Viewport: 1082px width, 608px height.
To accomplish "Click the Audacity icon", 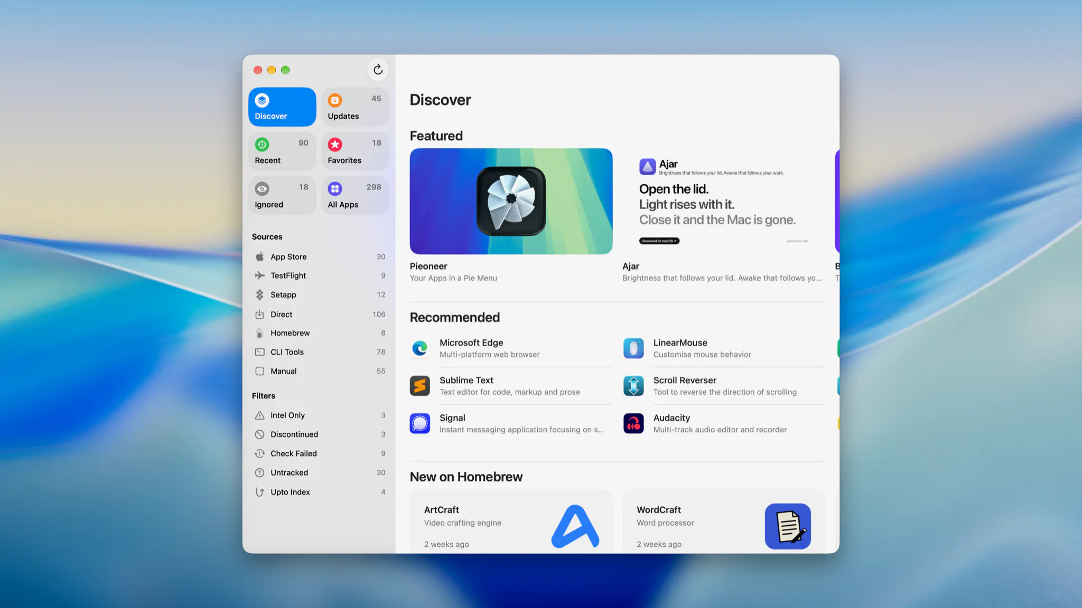I will pyautogui.click(x=633, y=423).
